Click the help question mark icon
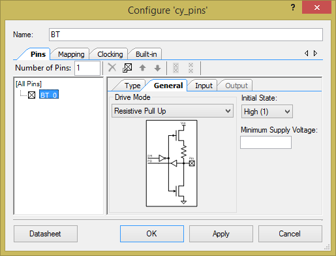Image resolution: width=336 pixels, height=256 pixels. coord(293,8)
